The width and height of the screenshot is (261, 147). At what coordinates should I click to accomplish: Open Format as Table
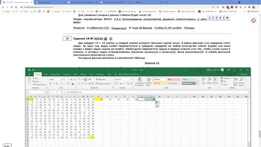pyautogui.click(x=148, y=82)
